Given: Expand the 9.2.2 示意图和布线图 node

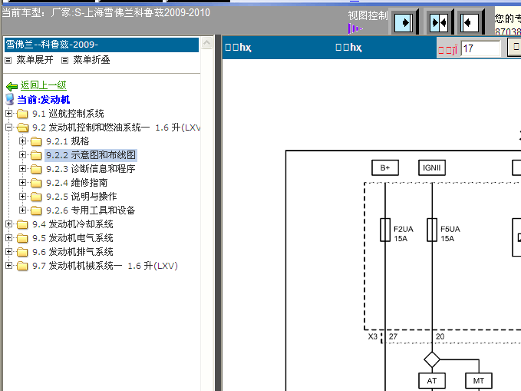Looking at the screenshot, I should tap(22, 154).
